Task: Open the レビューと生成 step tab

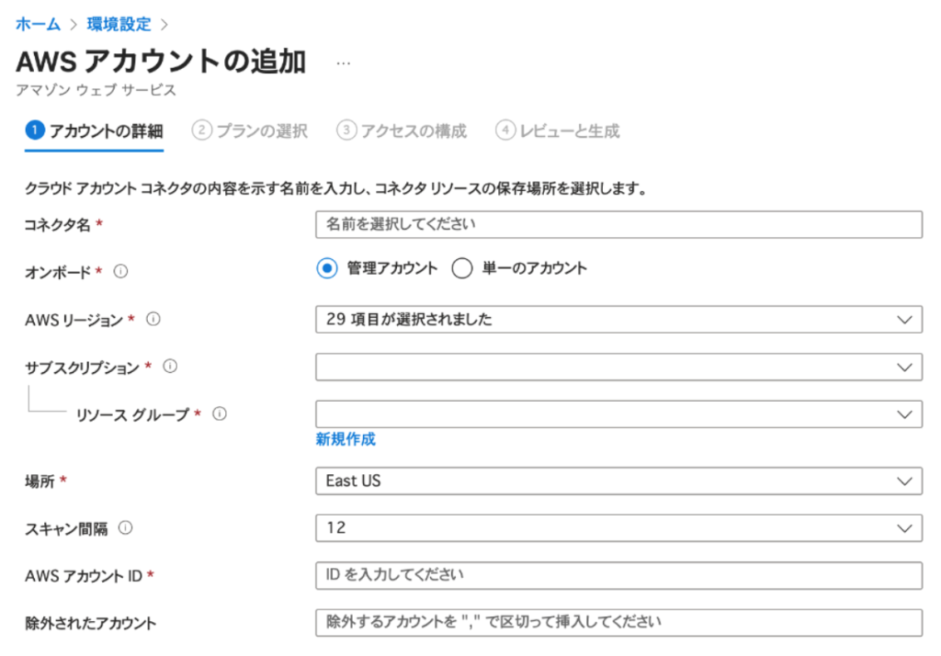Action: click(x=558, y=130)
